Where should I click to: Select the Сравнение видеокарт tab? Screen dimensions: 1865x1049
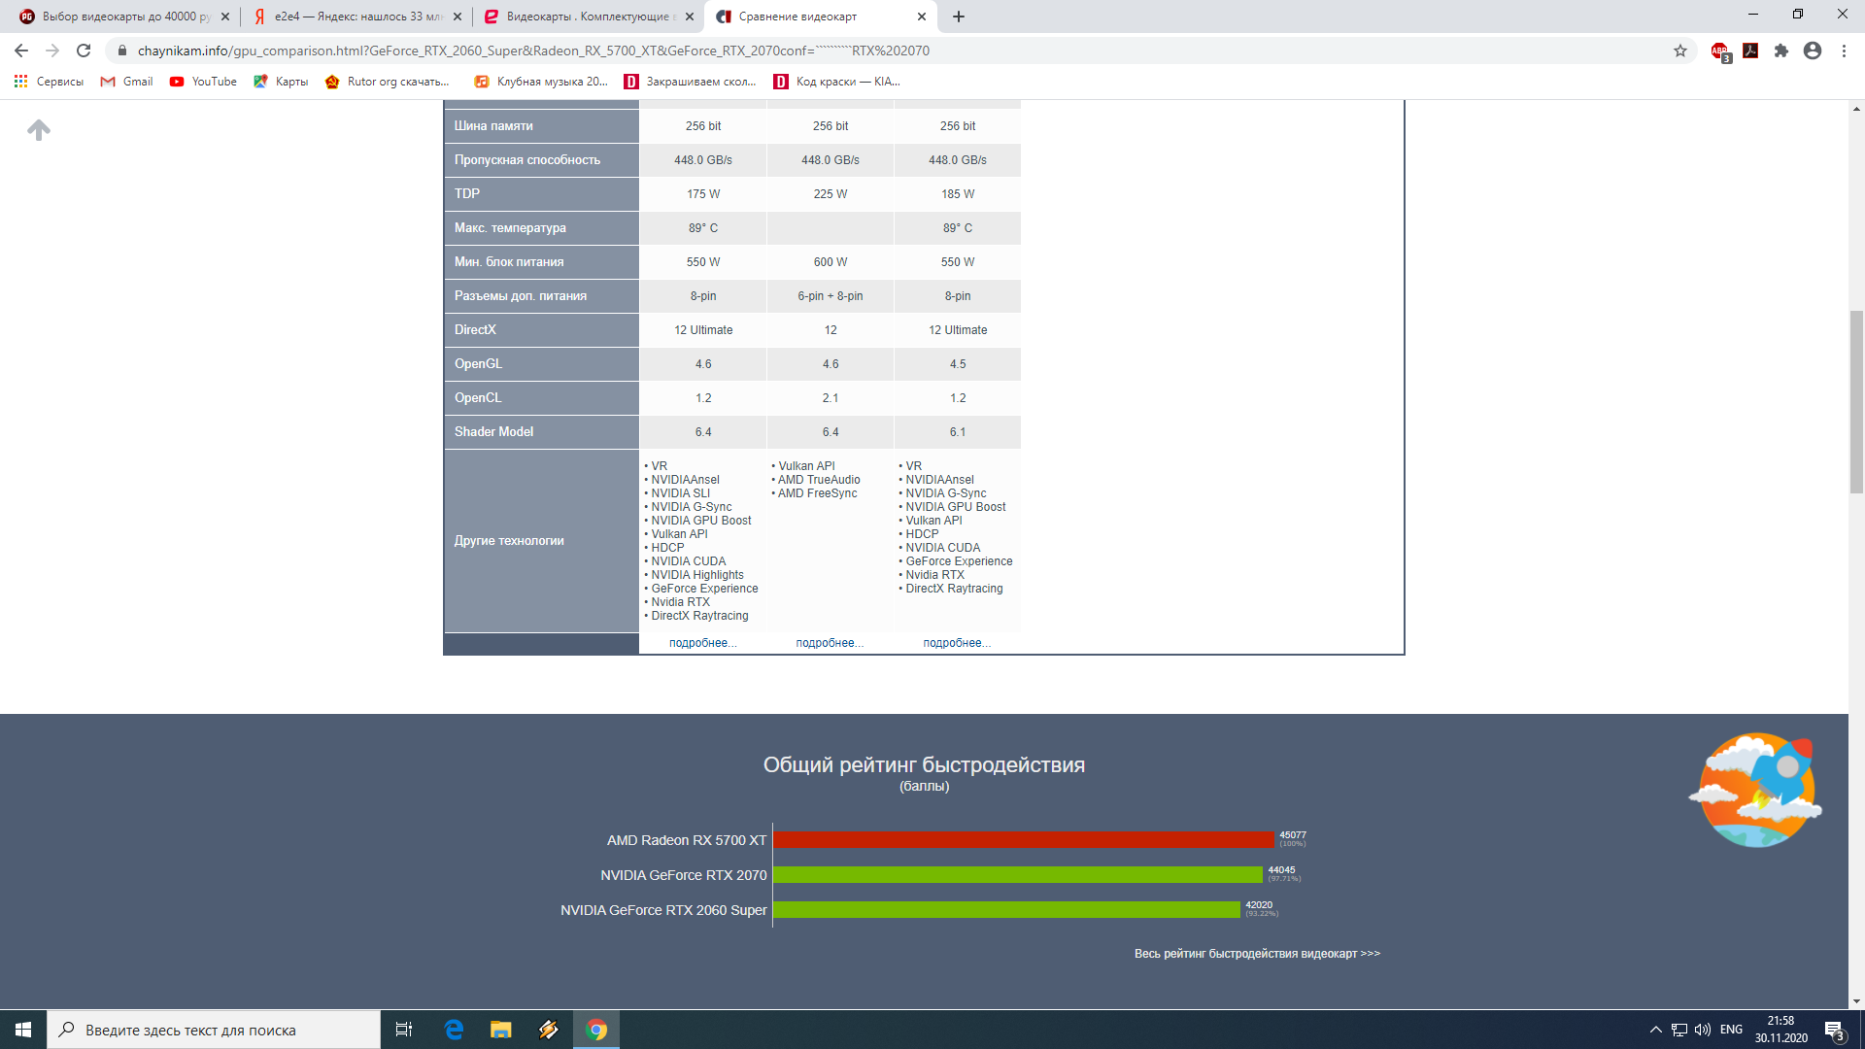pyautogui.click(x=821, y=17)
